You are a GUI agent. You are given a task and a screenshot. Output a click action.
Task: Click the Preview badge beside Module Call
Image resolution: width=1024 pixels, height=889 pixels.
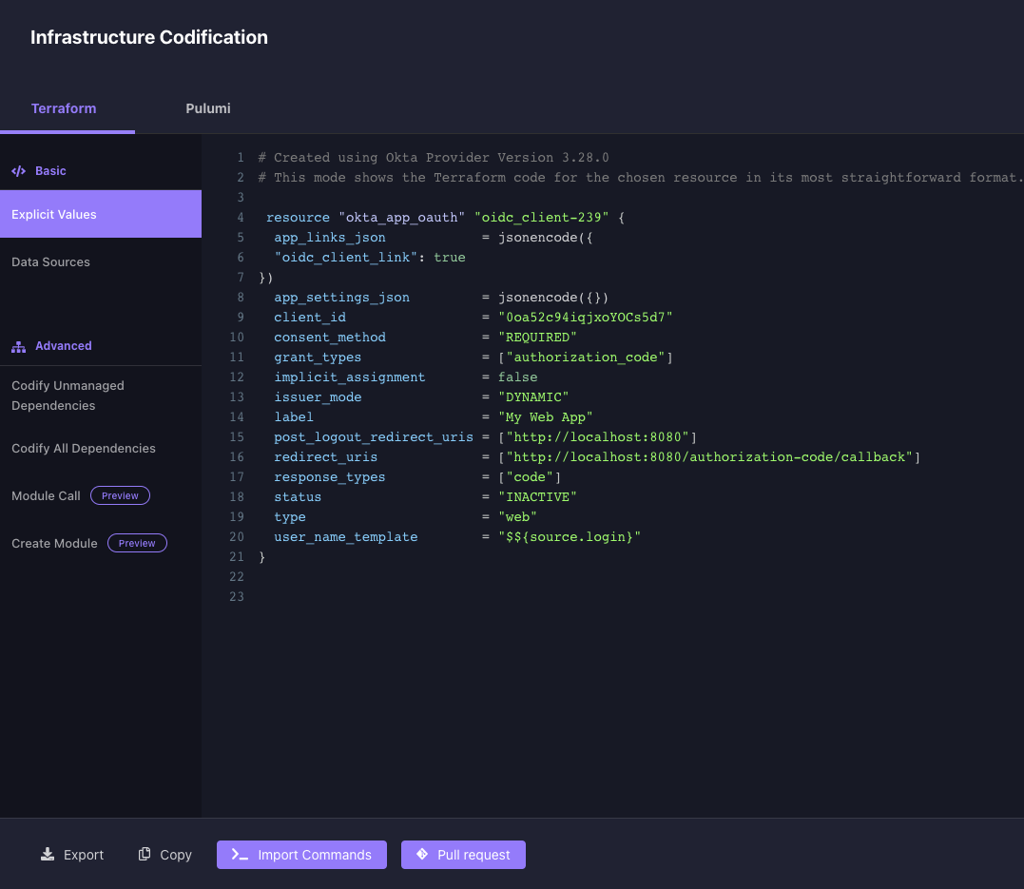(x=120, y=495)
